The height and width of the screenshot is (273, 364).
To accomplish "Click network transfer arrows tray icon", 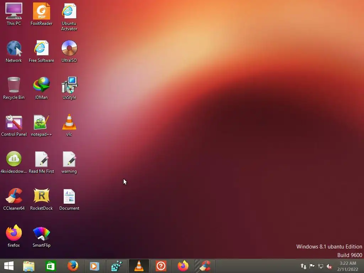I will [304, 266].
